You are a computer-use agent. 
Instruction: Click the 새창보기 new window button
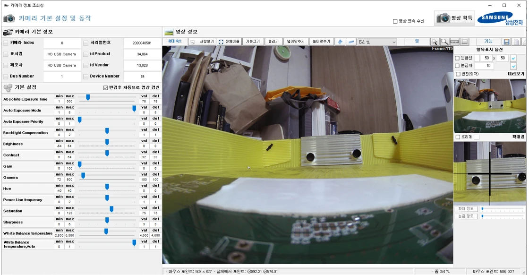coord(202,42)
